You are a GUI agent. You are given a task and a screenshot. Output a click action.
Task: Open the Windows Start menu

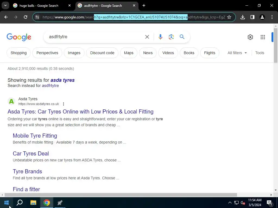pyautogui.click(x=7, y=203)
